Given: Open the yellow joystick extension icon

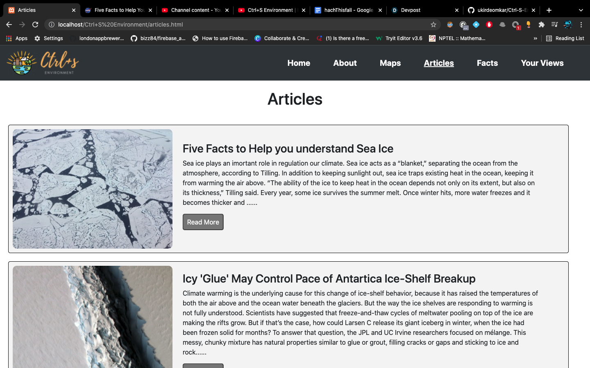Looking at the screenshot, I should 529,25.
